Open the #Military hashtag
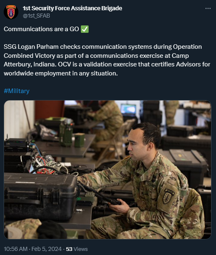Viewport: 216px width, 255px height. pyautogui.click(x=16, y=91)
